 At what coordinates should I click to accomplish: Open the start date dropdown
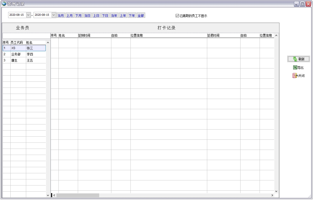coord(28,15)
